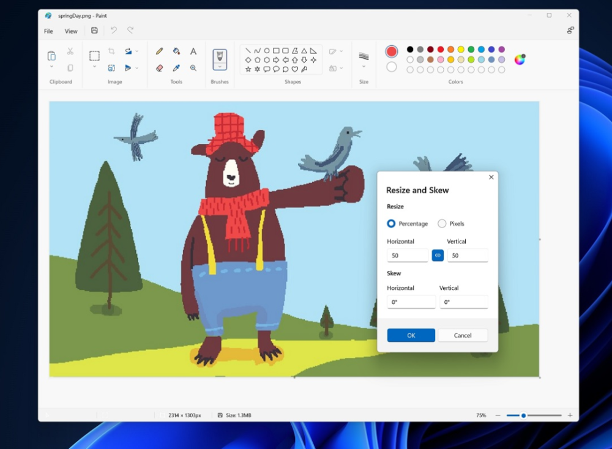Select the Pixels radio button
Viewport: 612px width, 449px height.
[442, 224]
